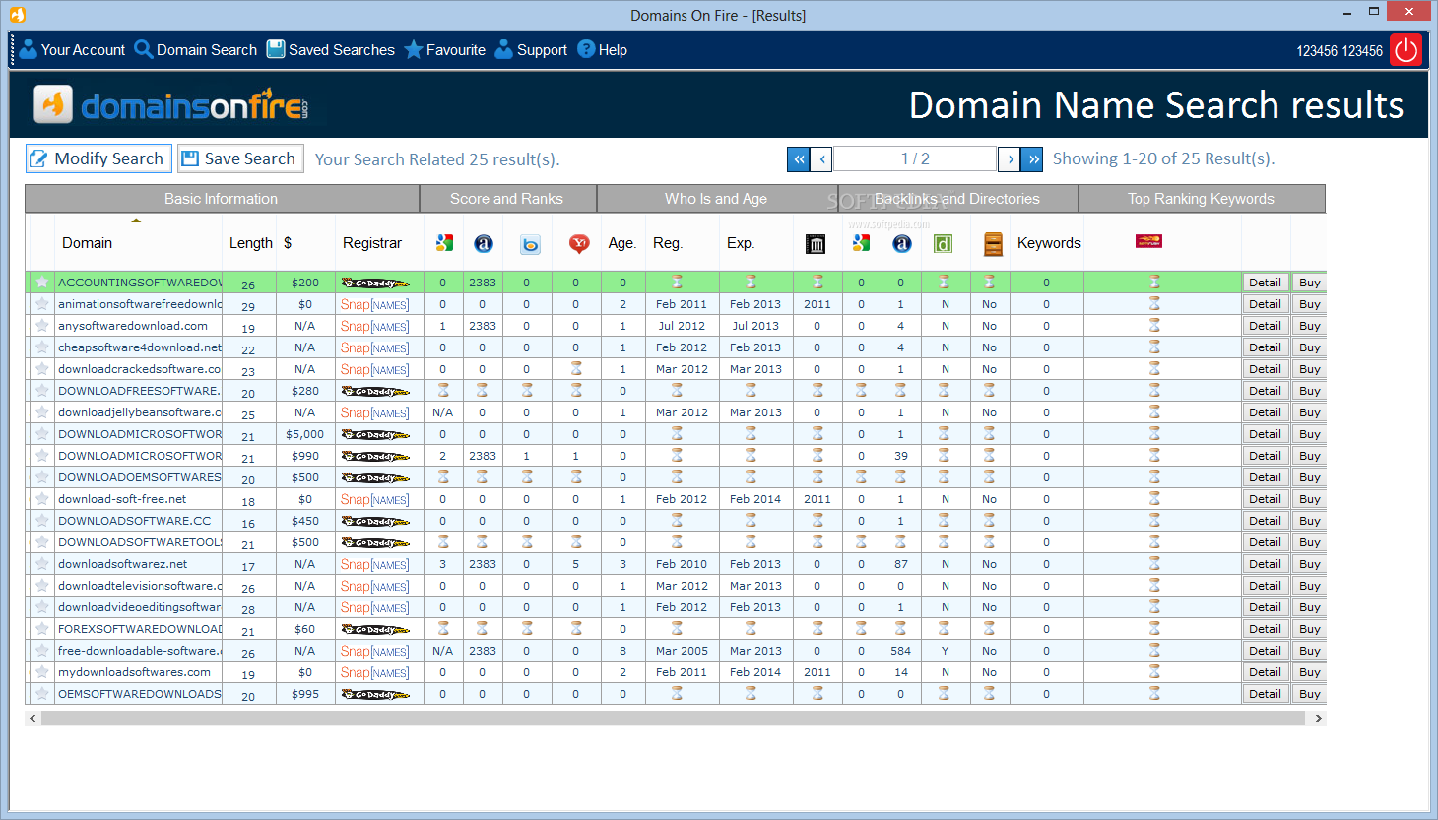Sort by the $ price column header
Image resolution: width=1438 pixels, height=820 pixels.
pyautogui.click(x=288, y=243)
